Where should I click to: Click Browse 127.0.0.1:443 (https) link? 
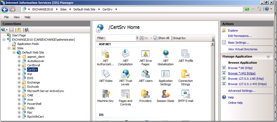coord(247,84)
